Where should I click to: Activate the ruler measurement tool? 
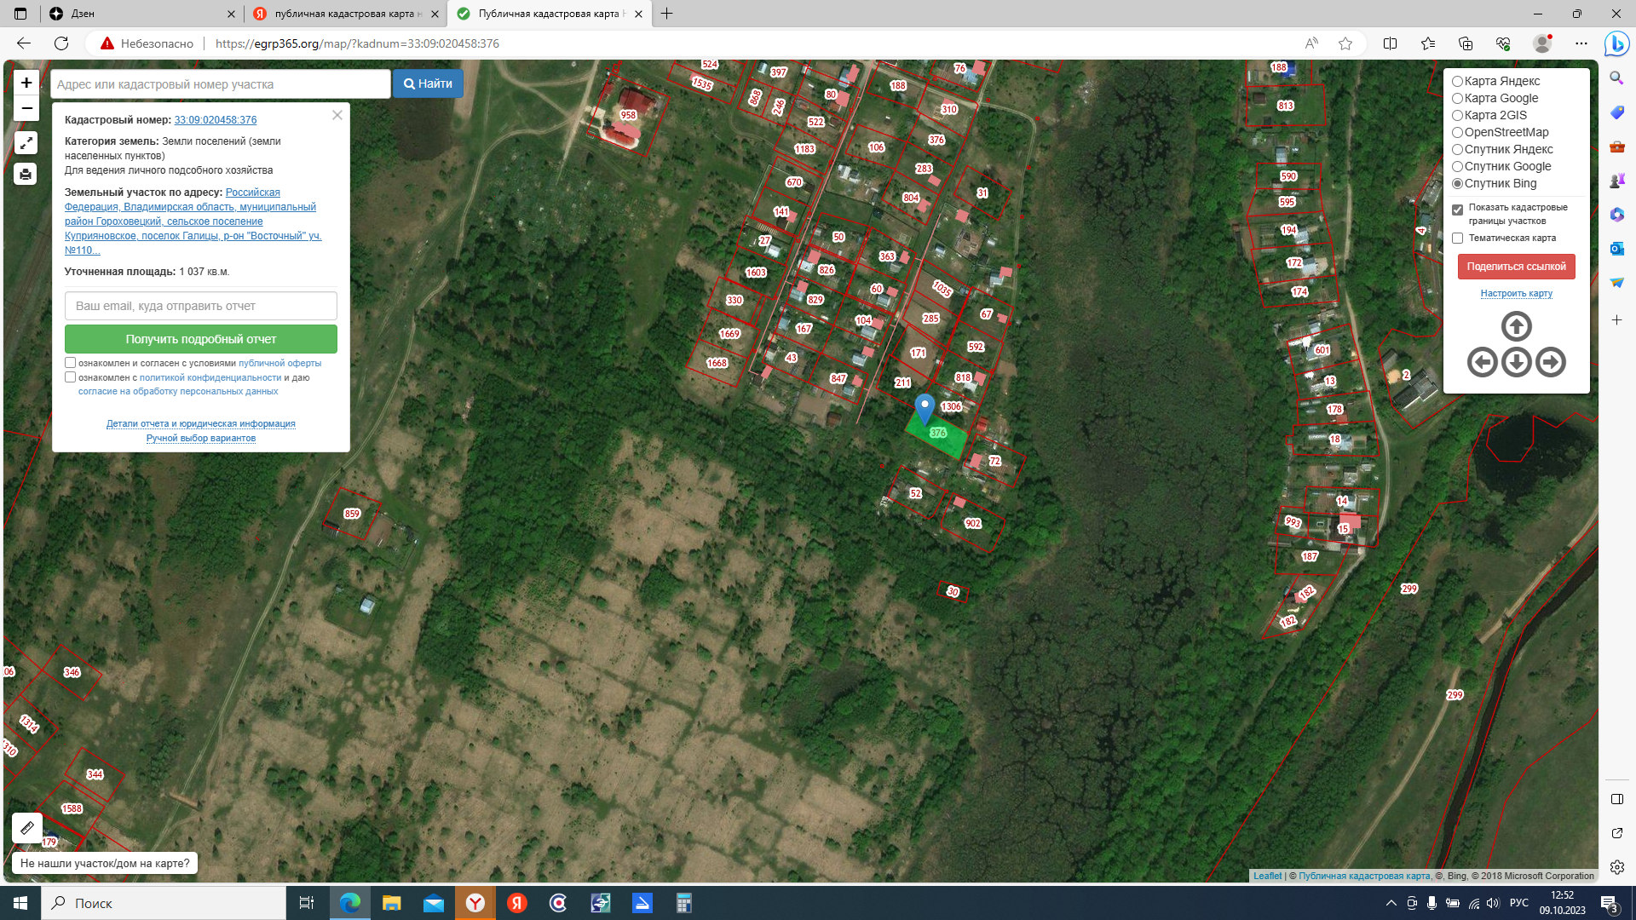pyautogui.click(x=27, y=827)
